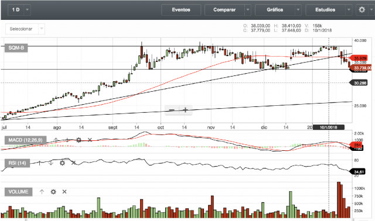Move the VOLUME panel up
This screenshot has width=375, height=221.
[x=42, y=192]
